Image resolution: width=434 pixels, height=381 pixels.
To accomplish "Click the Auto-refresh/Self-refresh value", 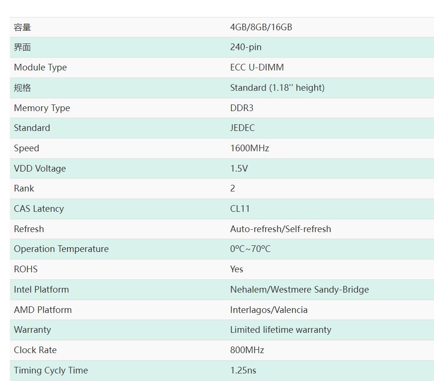I will [281, 229].
